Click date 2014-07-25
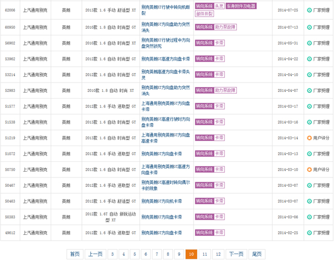This screenshot has height=261, width=334. pos(288,10)
